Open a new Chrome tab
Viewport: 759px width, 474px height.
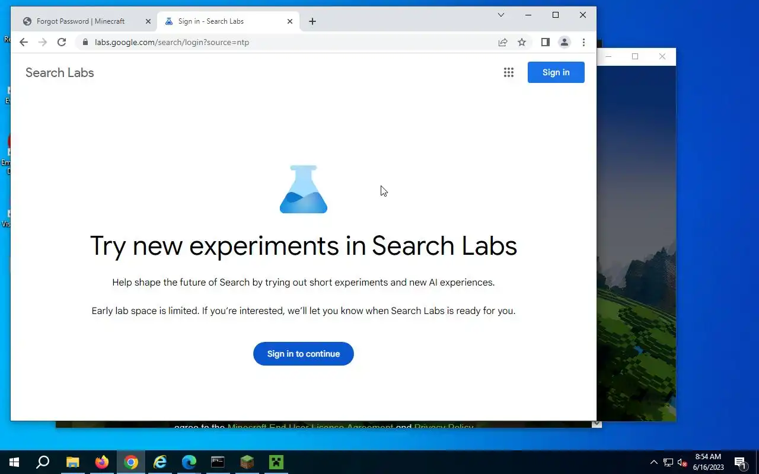pyautogui.click(x=312, y=21)
